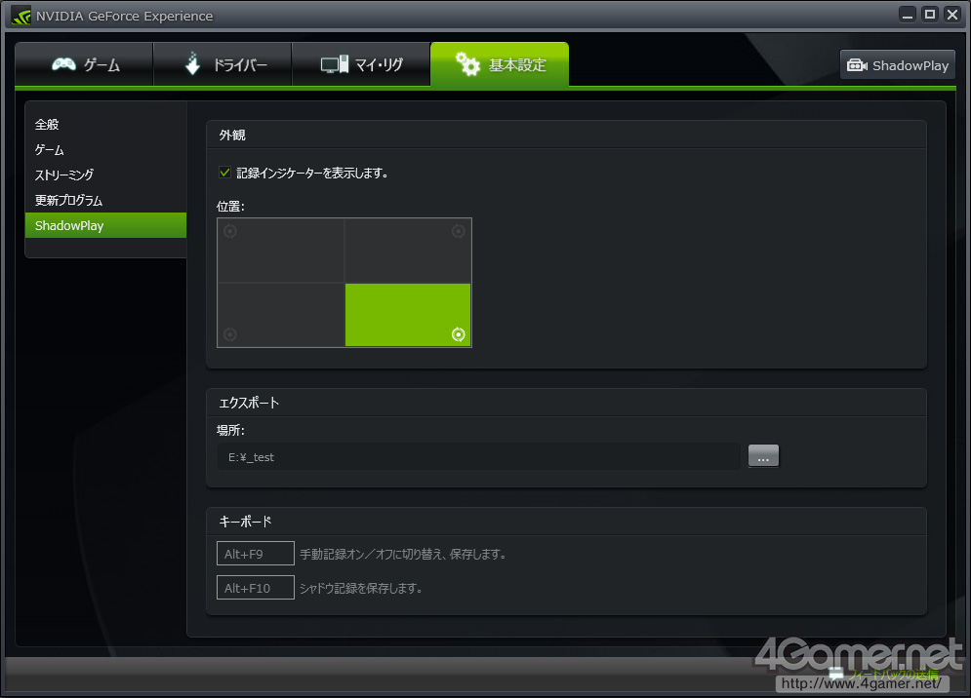Choose the green bottom-right indicator position
Viewport: 971px width, 698px height.
point(408,314)
